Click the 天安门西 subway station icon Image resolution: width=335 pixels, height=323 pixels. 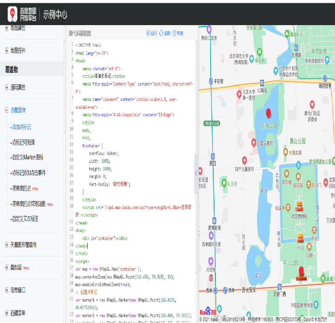pos(280,287)
